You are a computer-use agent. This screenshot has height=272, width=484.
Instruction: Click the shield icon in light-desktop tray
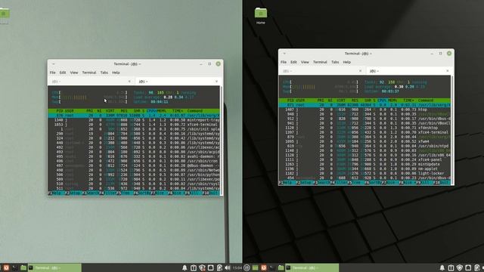pos(202,267)
